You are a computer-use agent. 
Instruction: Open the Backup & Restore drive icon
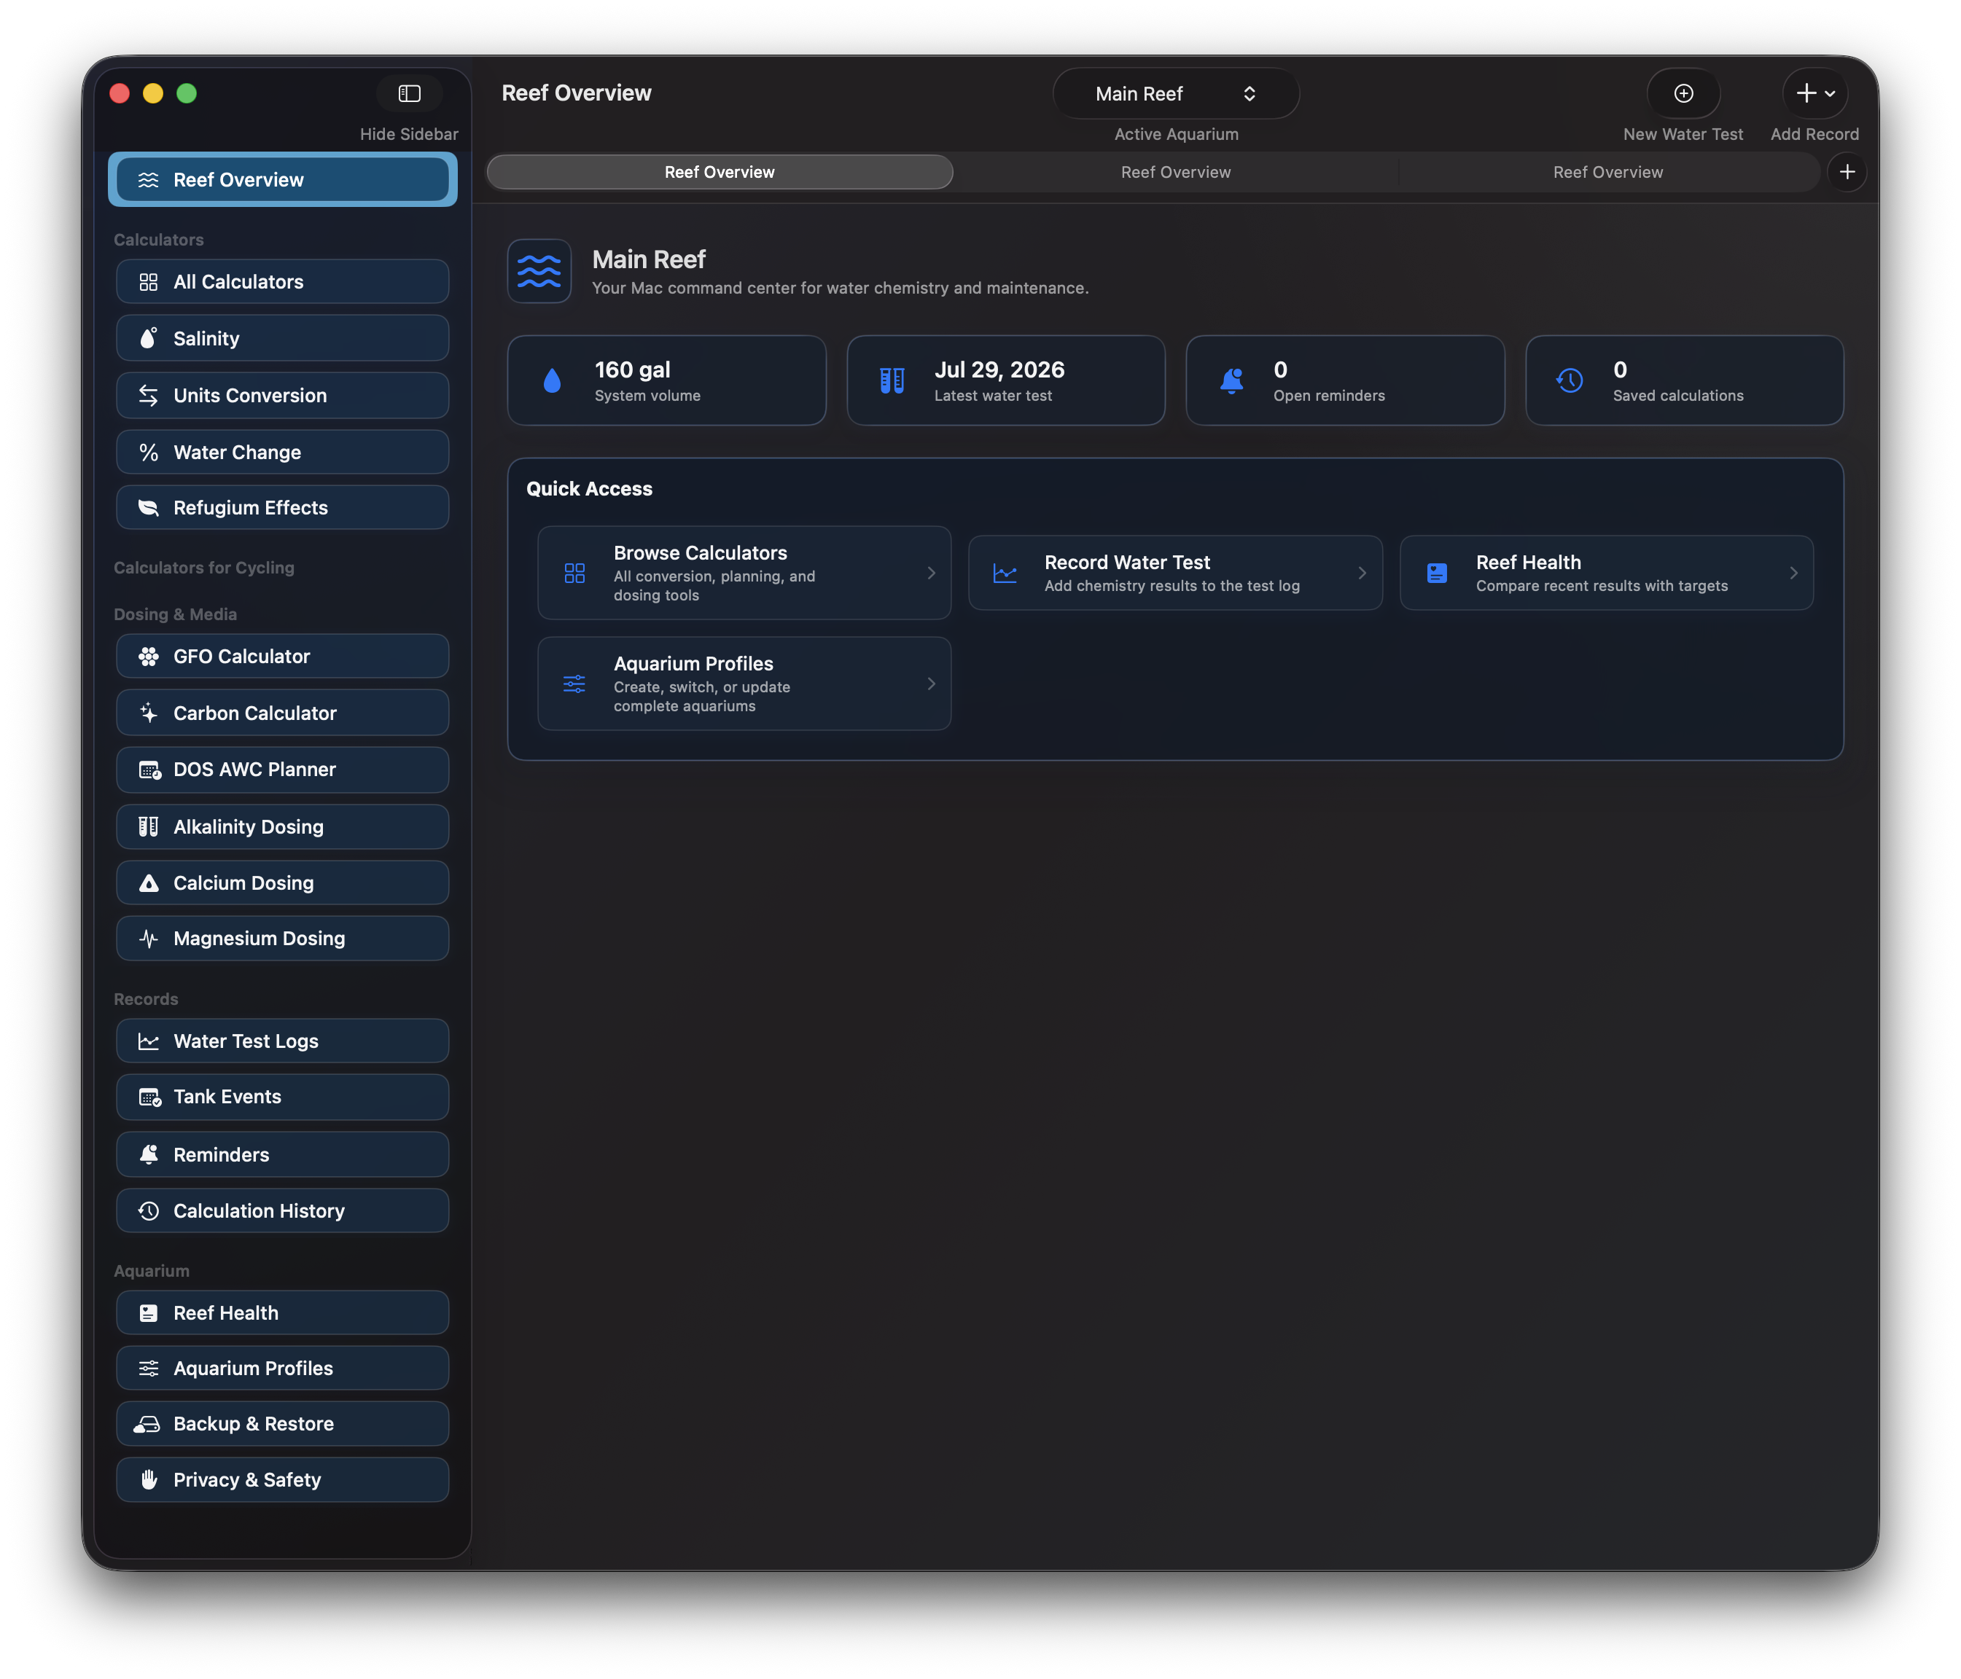147,1424
